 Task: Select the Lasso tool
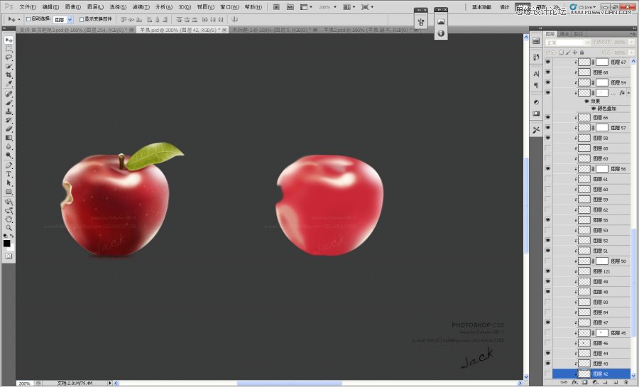(x=9, y=58)
